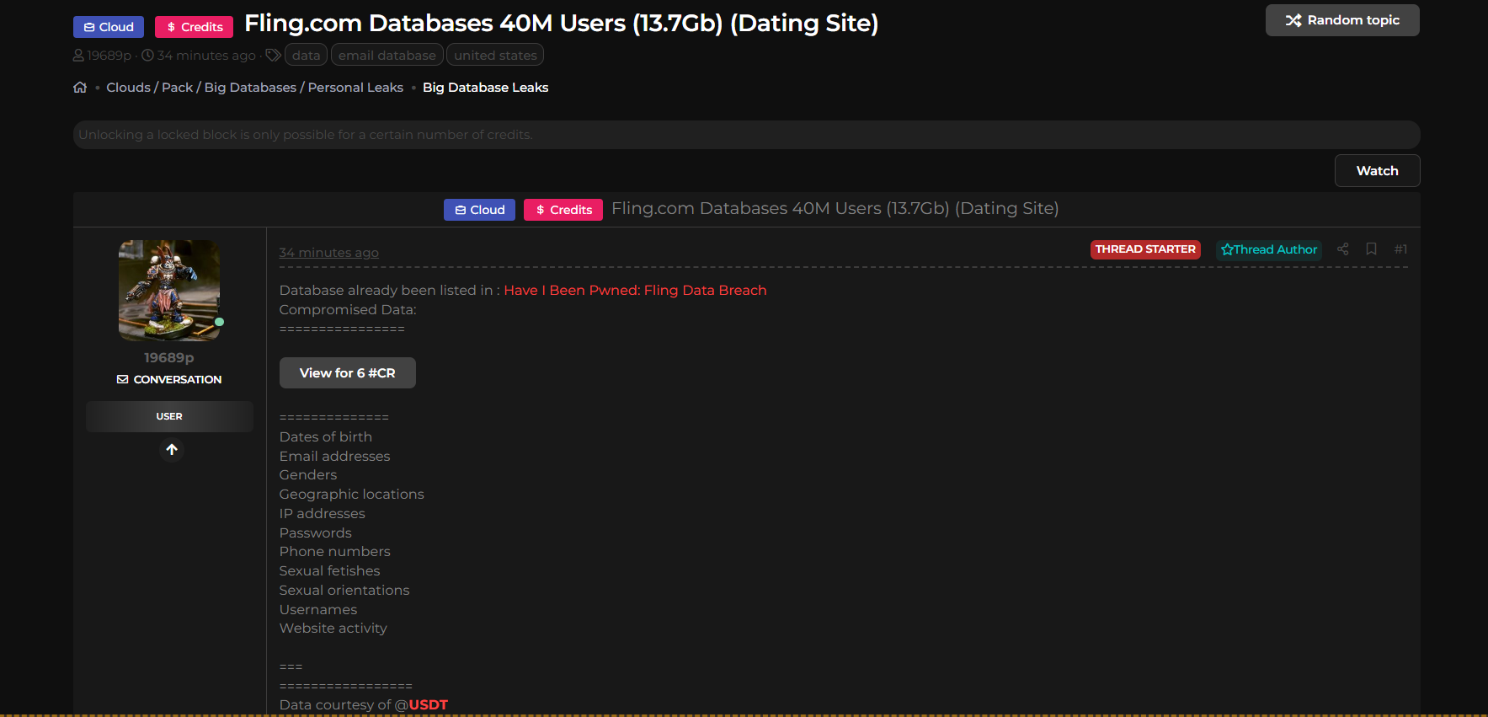The height and width of the screenshot is (717, 1488).
Task: Click the home icon in the breadcrumb
Action: [x=80, y=88]
